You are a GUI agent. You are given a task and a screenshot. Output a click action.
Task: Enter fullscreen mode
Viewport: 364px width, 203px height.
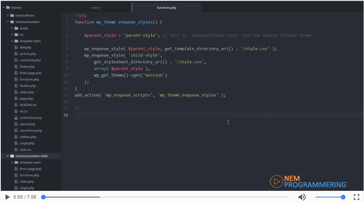(x=357, y=197)
